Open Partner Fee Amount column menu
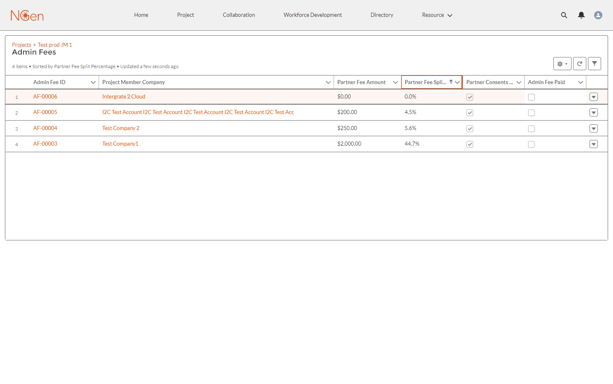This screenshot has width=613, height=384. pos(396,82)
